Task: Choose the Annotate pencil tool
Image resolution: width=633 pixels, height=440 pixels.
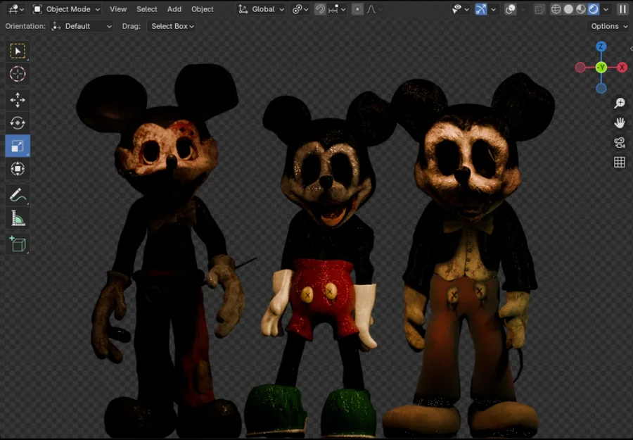Action: click(x=18, y=196)
